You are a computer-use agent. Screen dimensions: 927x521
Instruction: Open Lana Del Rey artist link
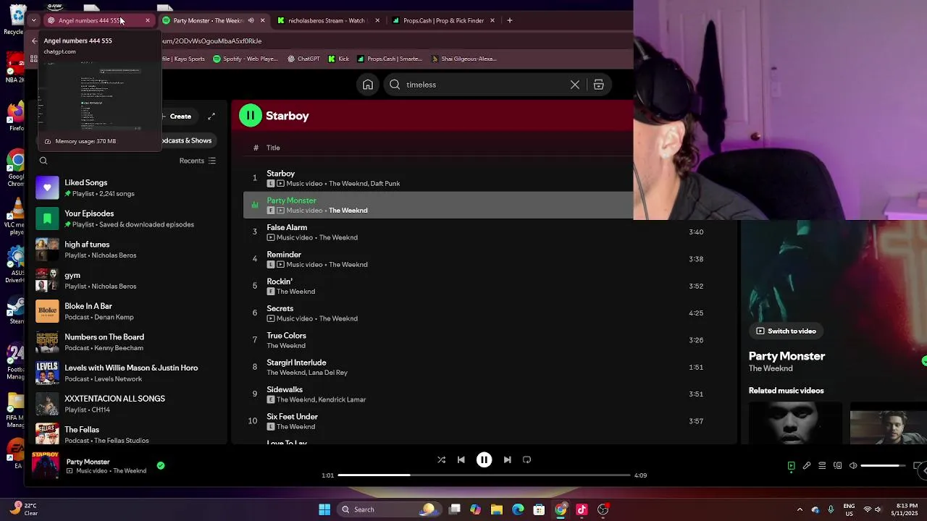[x=328, y=373]
